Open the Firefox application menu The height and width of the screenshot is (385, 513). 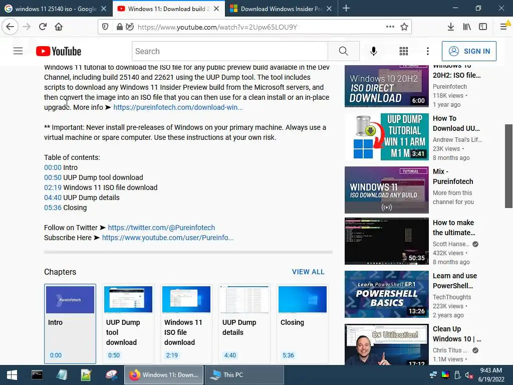(x=504, y=27)
